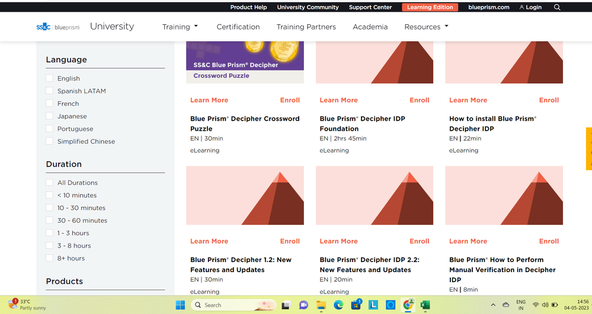Switch to Google Chrome in the taskbar

pos(408,305)
